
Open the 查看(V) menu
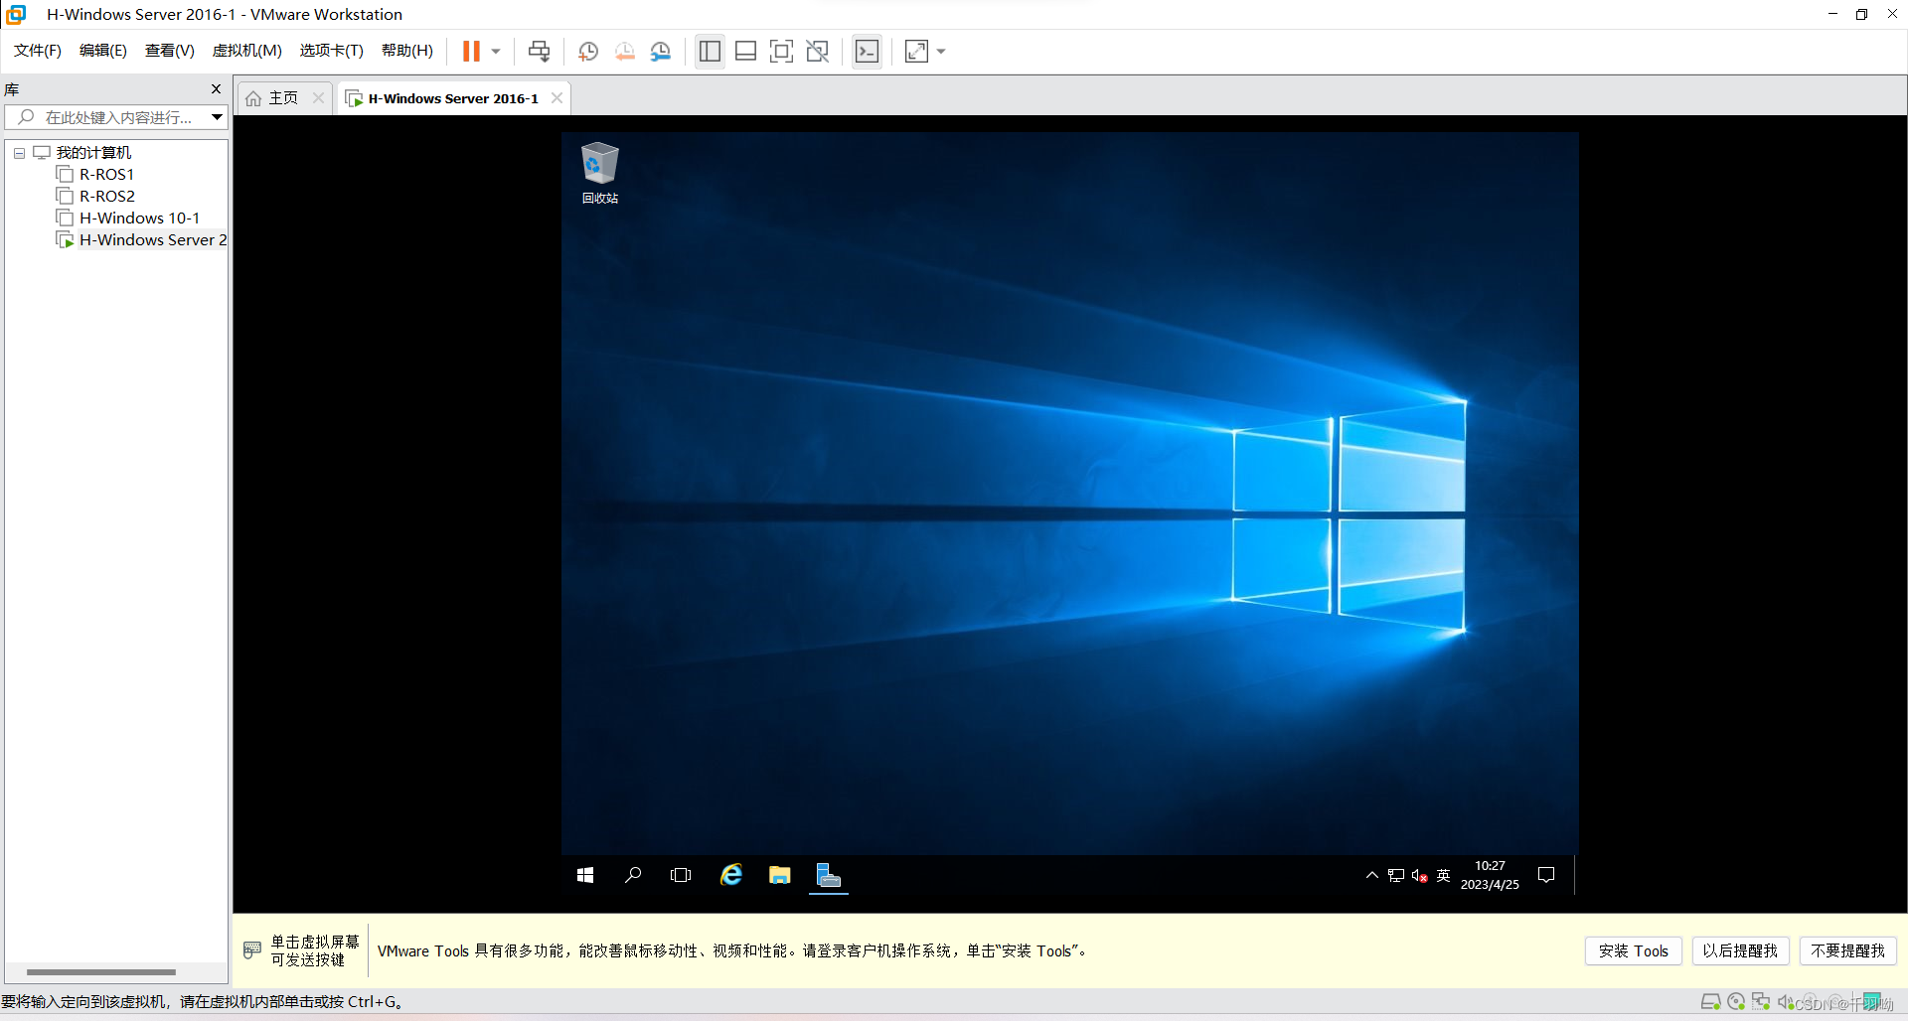point(170,51)
